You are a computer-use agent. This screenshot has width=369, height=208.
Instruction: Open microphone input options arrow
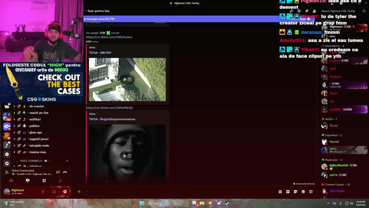(48, 192)
